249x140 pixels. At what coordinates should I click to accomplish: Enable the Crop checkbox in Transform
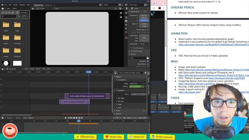click(x=119, y=101)
